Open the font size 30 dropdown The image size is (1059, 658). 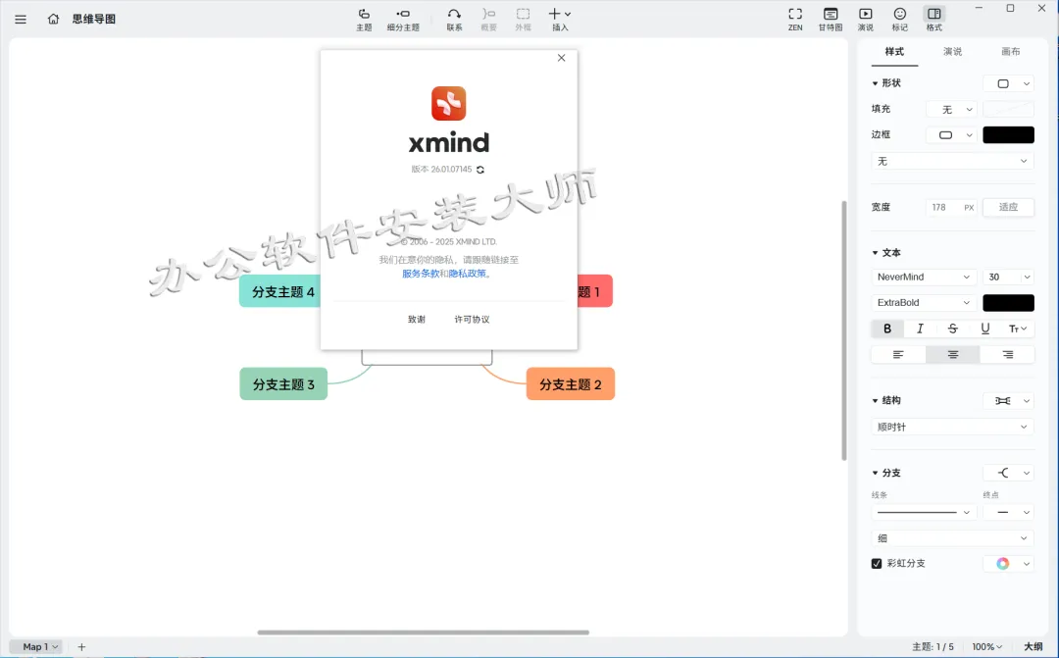click(x=1008, y=277)
